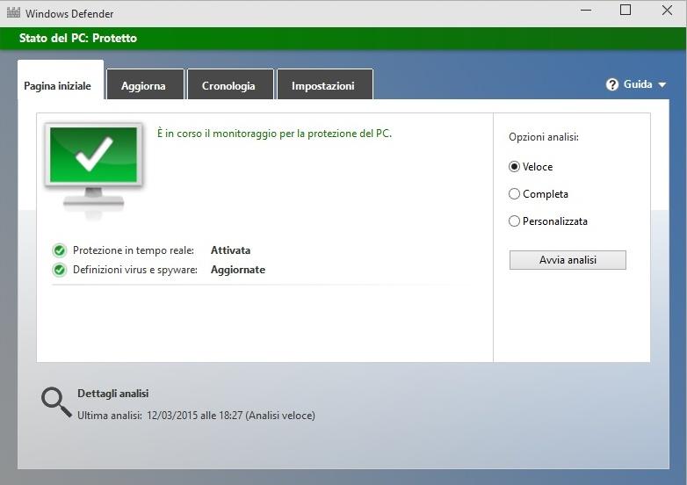Click the 'Dettagli analisi' heading
The image size is (687, 485).
113,394
